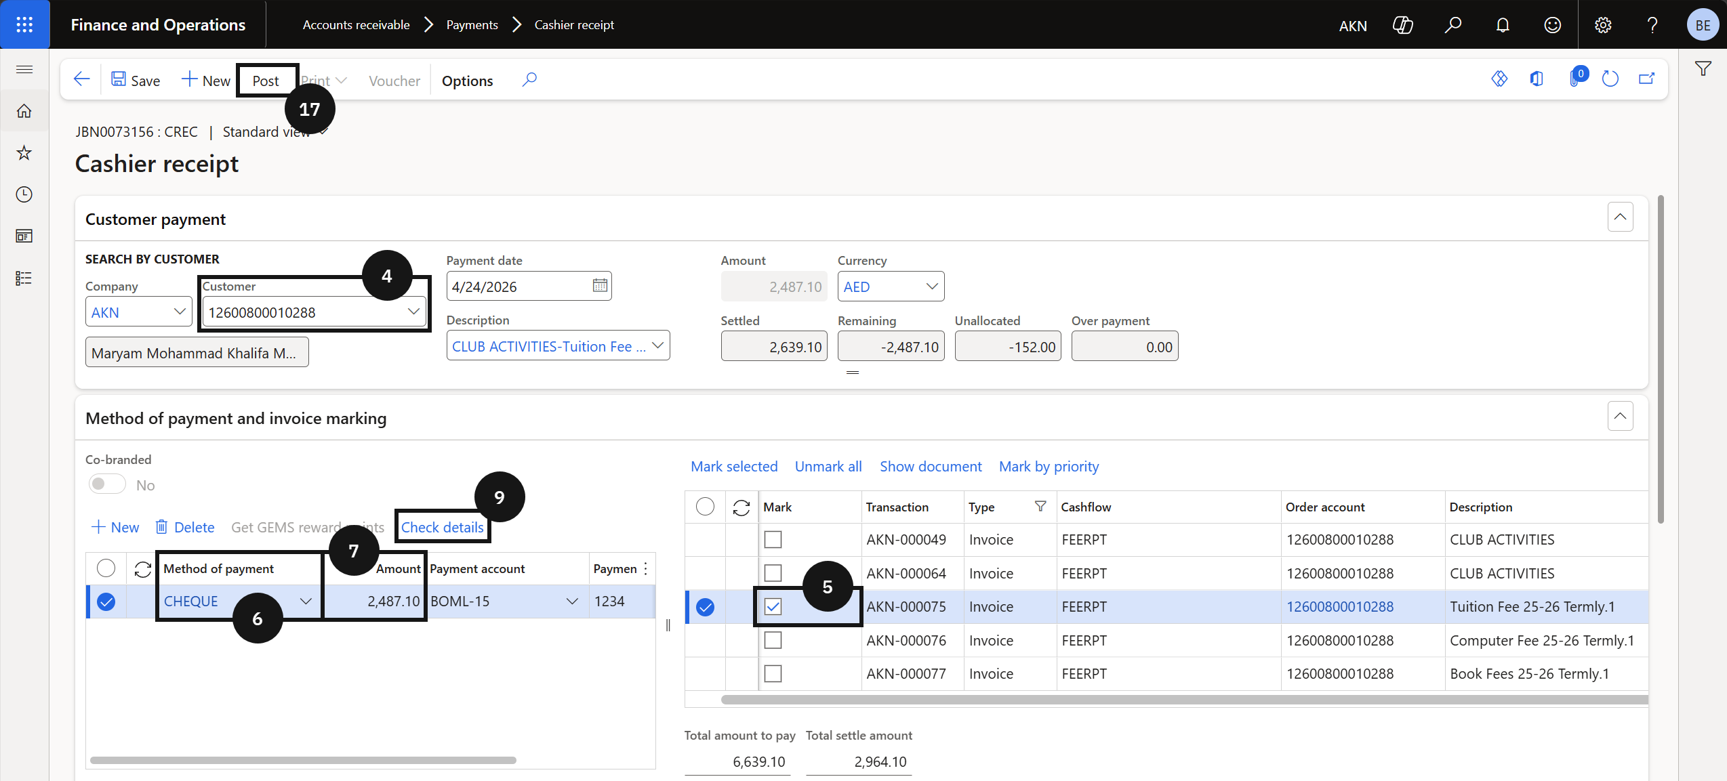Open in Office apps icon
The height and width of the screenshot is (781, 1727).
coord(1537,79)
